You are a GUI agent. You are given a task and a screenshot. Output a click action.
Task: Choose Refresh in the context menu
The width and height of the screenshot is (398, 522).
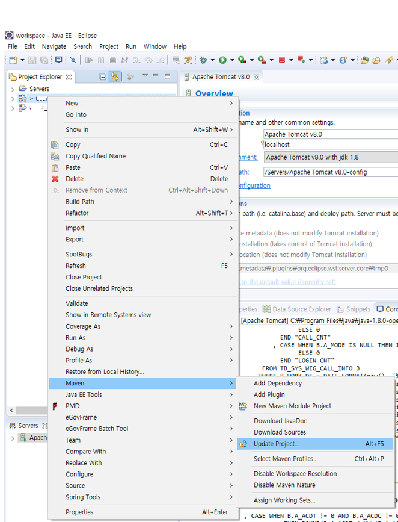[144, 266]
